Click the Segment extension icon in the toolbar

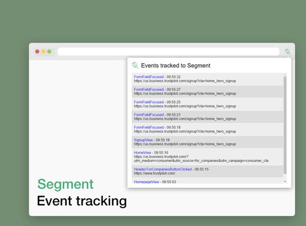pyautogui.click(x=288, y=52)
